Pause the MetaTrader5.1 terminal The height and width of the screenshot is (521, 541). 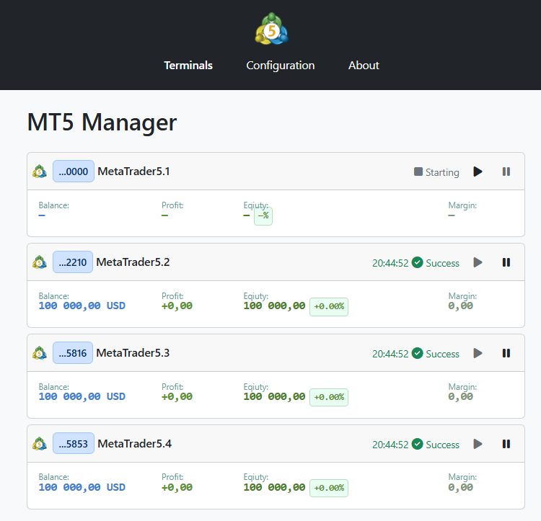[506, 172]
